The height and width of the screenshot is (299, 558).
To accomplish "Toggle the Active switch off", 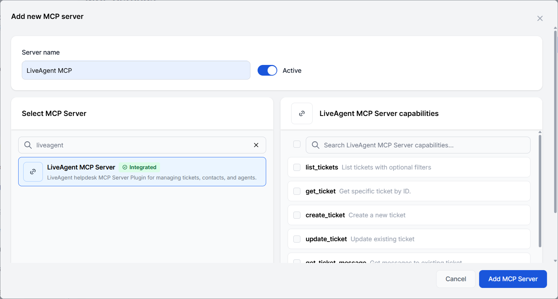I will tap(267, 70).
